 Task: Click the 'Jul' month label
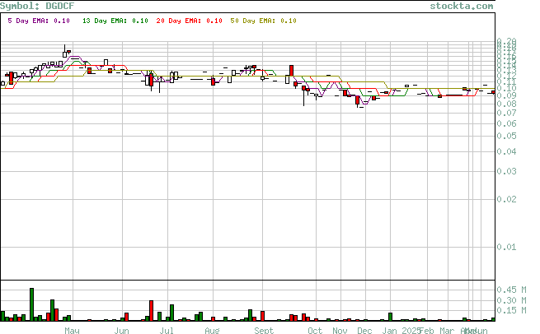click(167, 331)
